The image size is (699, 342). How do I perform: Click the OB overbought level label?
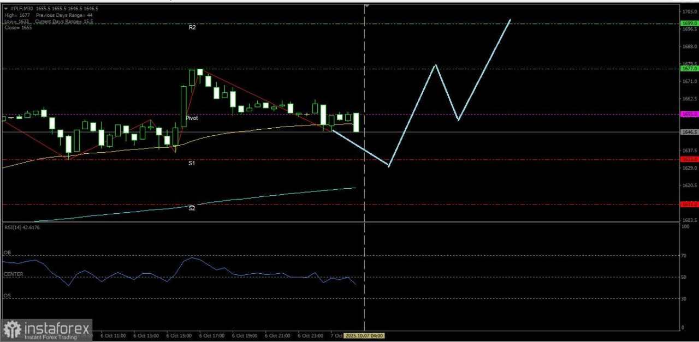pyautogui.click(x=7, y=253)
